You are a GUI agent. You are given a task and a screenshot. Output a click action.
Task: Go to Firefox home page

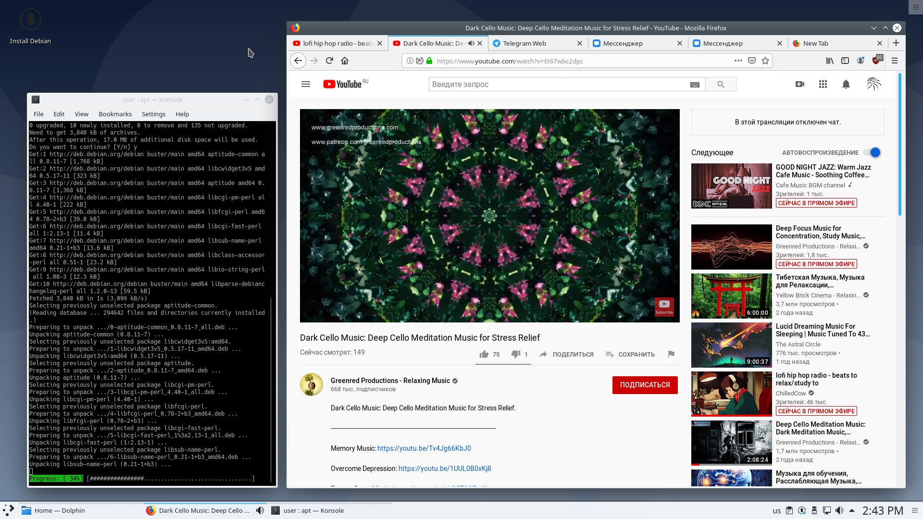point(345,61)
